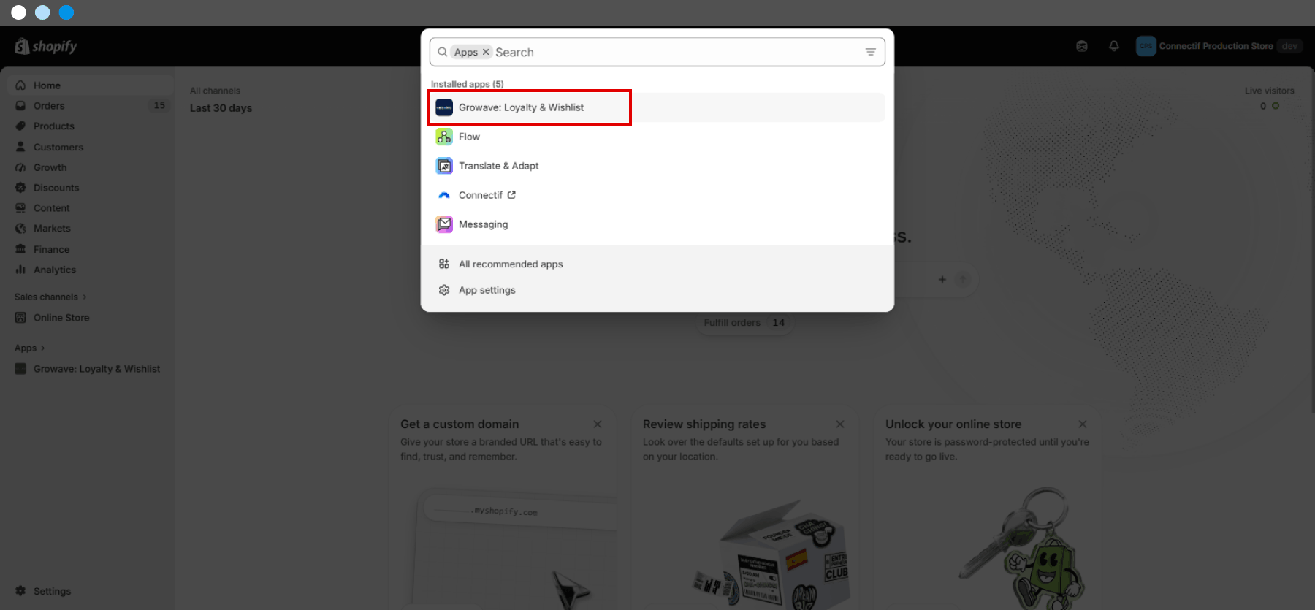Open Content in the sidebar
Viewport: 1315px width, 610px height.
point(91,208)
